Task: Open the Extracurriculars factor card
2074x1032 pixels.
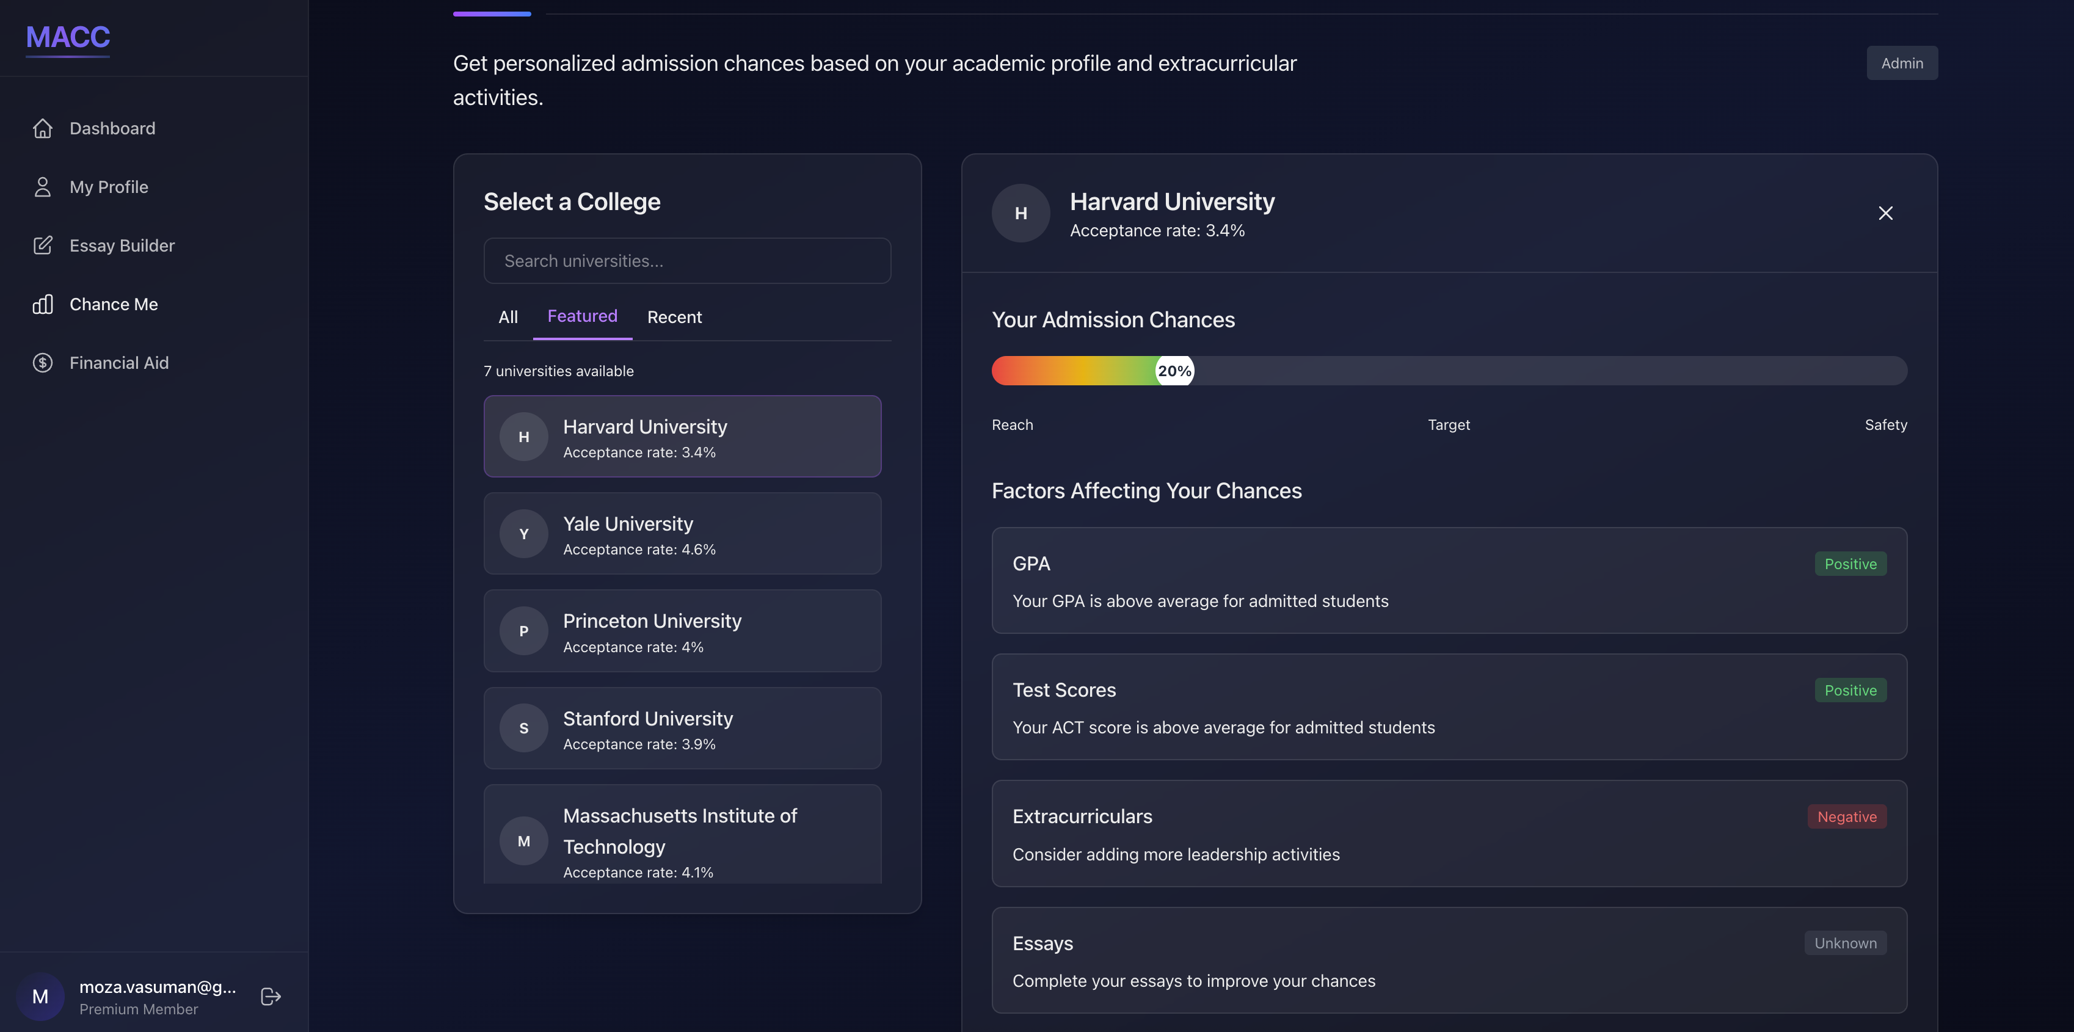Action: [1449, 834]
